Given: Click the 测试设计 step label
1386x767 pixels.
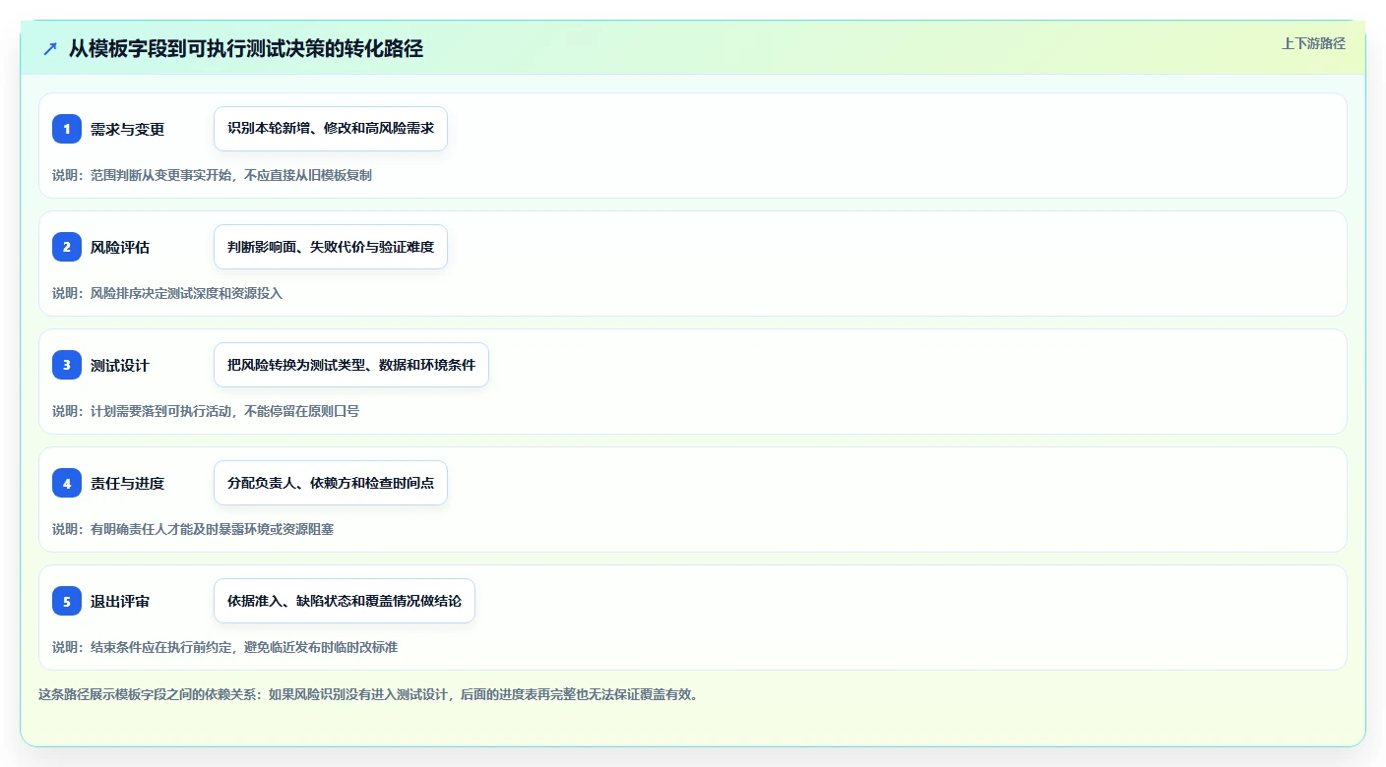Looking at the screenshot, I should (x=120, y=365).
